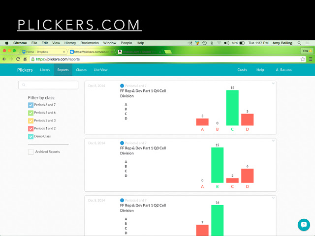Viewport: 315px width, 236px height.
Task: Close the plickers.com reports tab
Action: pyautogui.click(x=112, y=52)
